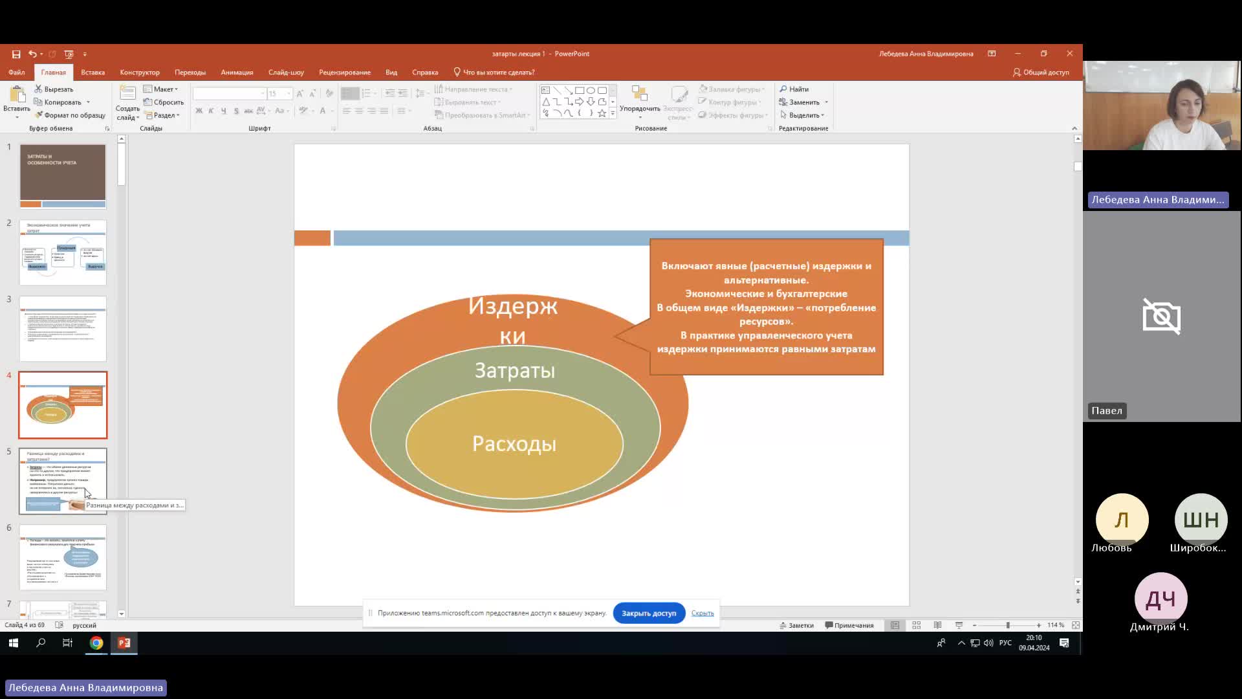Viewport: 1242px width, 699px height.
Task: Toggle strikethrough (abc) formatting
Action: [x=248, y=111]
